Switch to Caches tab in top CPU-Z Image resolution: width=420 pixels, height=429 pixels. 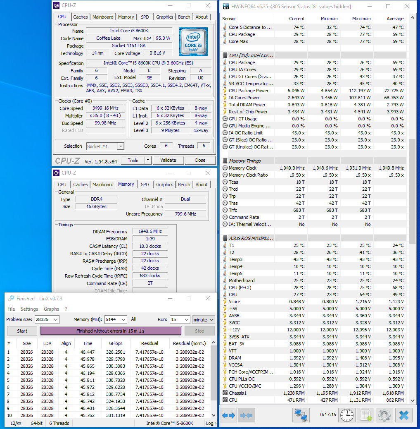pyautogui.click(x=80, y=17)
